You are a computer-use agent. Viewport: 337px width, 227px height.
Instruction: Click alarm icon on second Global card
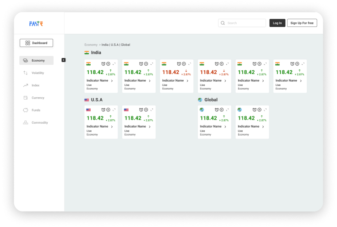255,110
